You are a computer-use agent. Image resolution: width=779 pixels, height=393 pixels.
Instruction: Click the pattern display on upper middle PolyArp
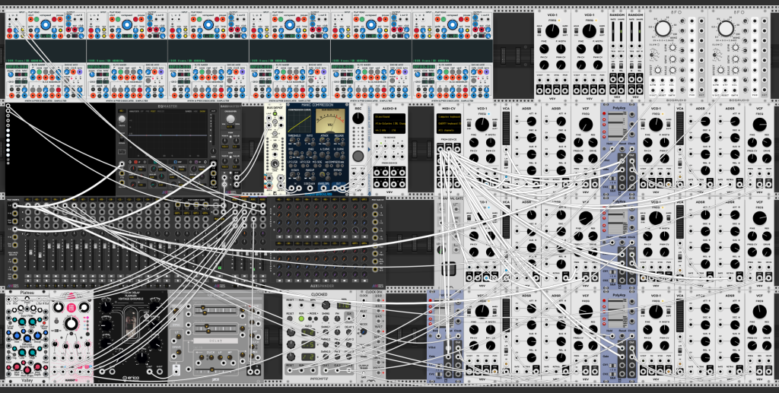(x=618, y=126)
